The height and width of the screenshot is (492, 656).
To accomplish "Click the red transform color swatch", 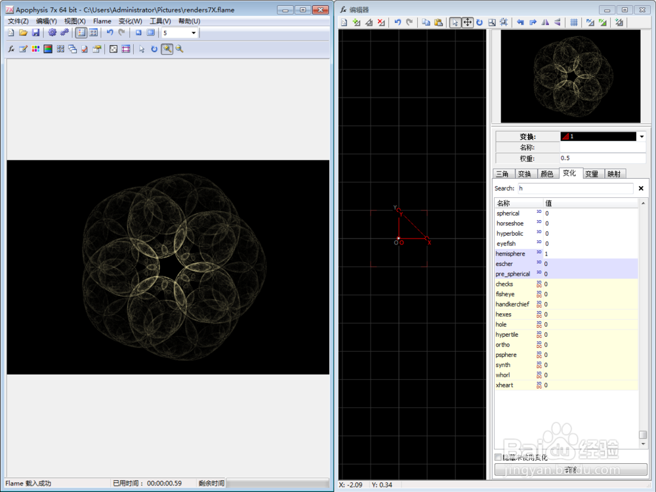I will pos(565,136).
